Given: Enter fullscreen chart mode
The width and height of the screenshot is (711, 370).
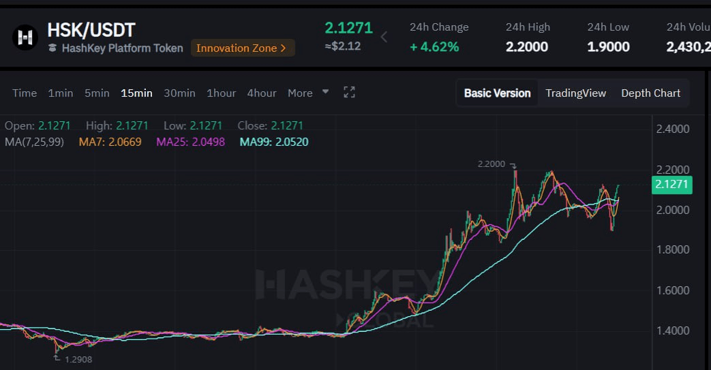Looking at the screenshot, I should (x=349, y=93).
